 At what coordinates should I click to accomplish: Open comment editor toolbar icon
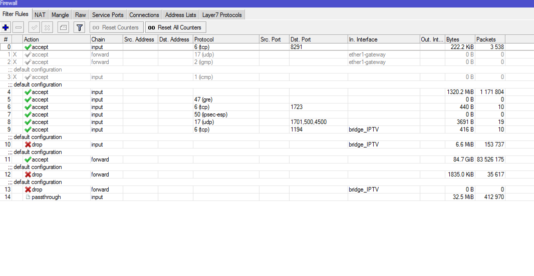pos(63,27)
